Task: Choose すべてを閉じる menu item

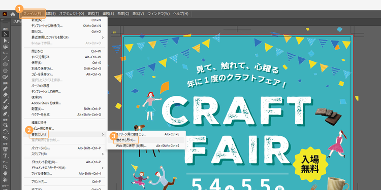Action: click(x=65, y=57)
